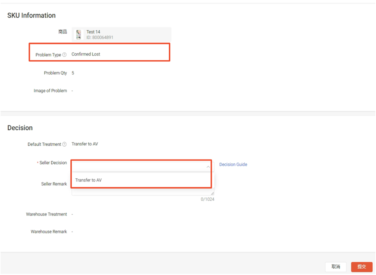Submit with the 提交 button
The image size is (376, 275).
[362, 267]
